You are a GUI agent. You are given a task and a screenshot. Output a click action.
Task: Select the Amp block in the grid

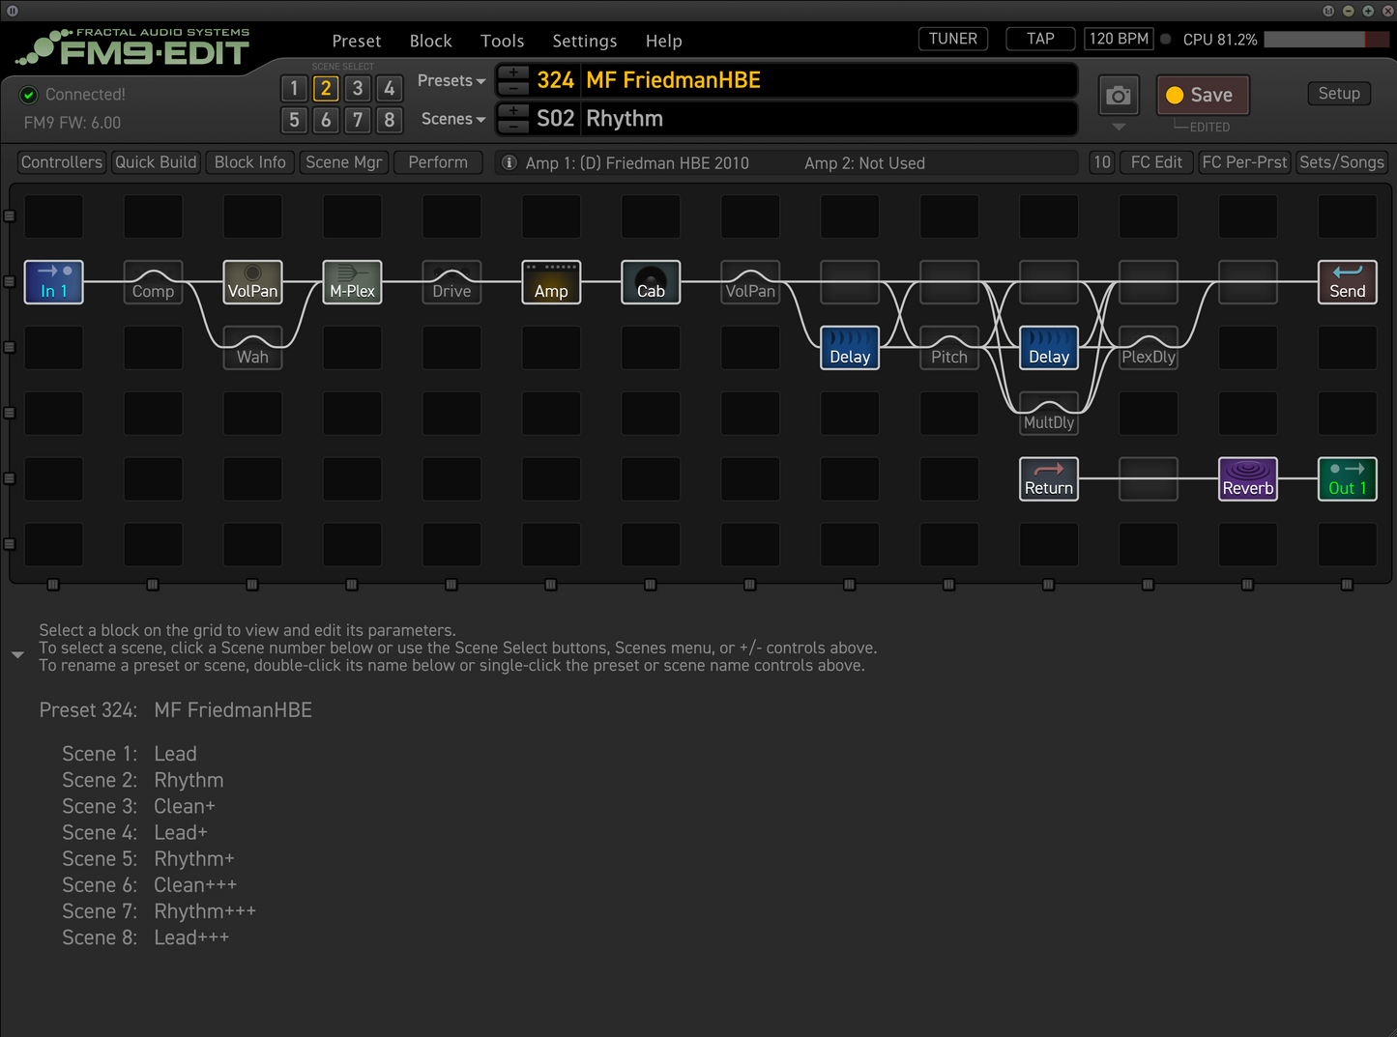(x=551, y=282)
